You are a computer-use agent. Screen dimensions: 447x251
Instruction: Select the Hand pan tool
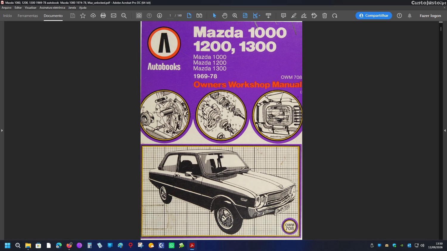click(x=225, y=16)
